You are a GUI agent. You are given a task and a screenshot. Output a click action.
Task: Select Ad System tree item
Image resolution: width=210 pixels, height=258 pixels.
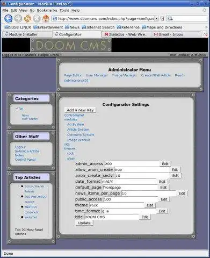pyautogui.click(x=75, y=124)
